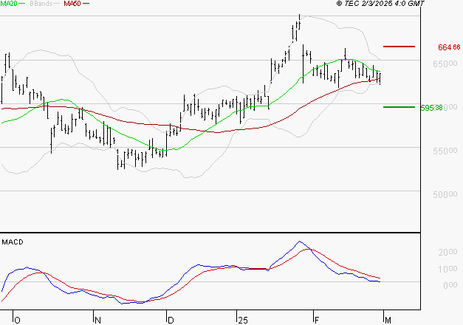The height and width of the screenshot is (325, 463).
Task: Click the 10.00 MACD axis label
Action: (447, 269)
